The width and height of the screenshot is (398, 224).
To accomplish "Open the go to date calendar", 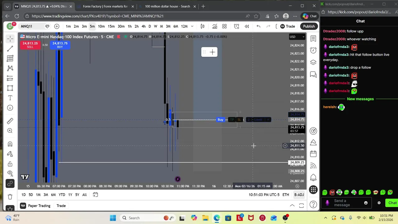I will [x=95, y=195].
